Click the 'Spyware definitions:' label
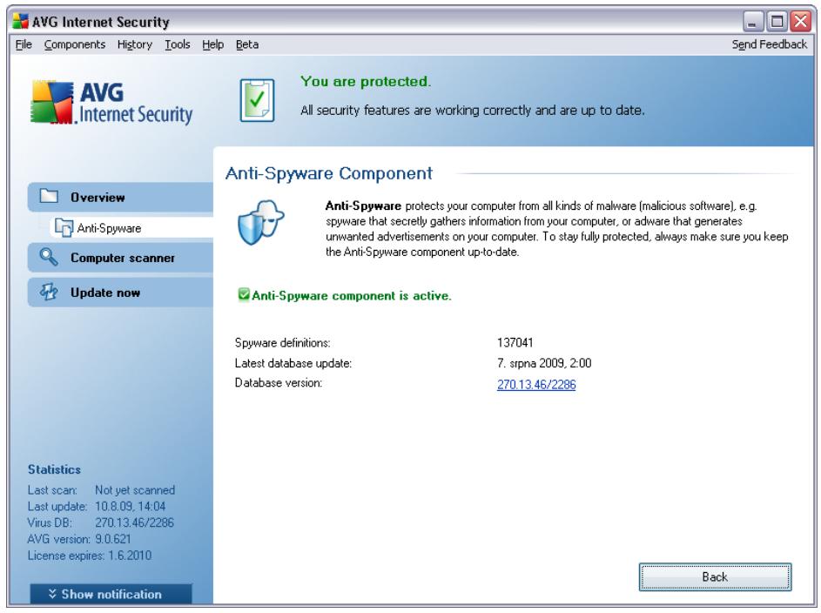Image resolution: width=821 pixels, height=613 pixels. (282, 343)
